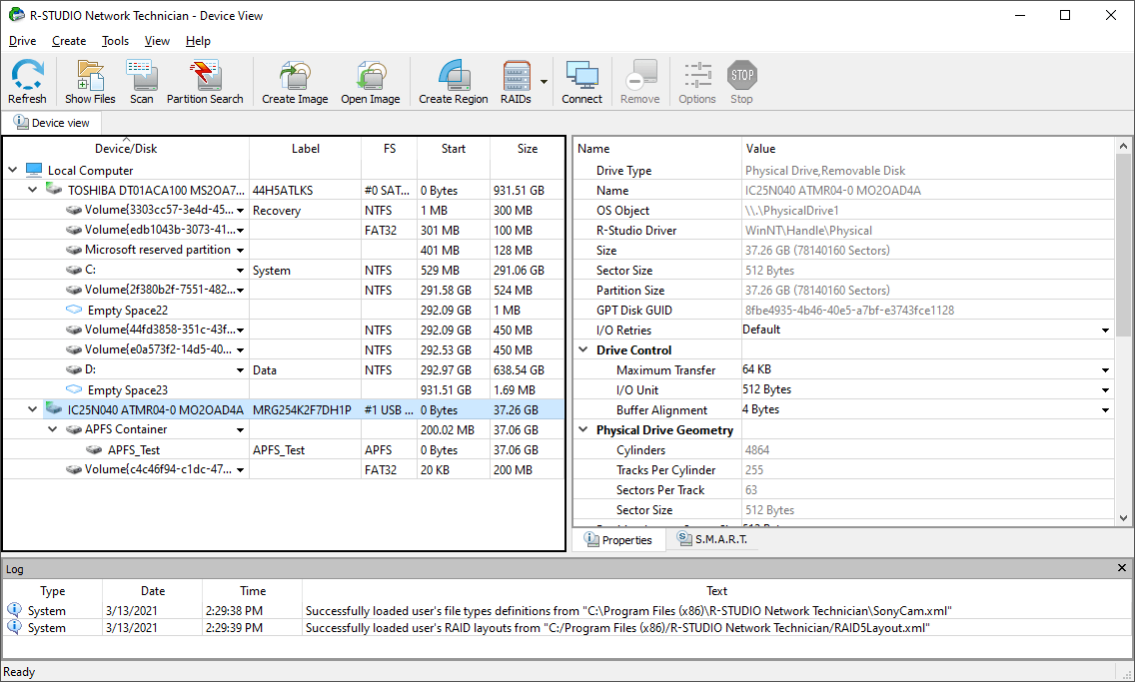Click the Log Text column header
This screenshot has height=682, width=1135.
(x=716, y=591)
